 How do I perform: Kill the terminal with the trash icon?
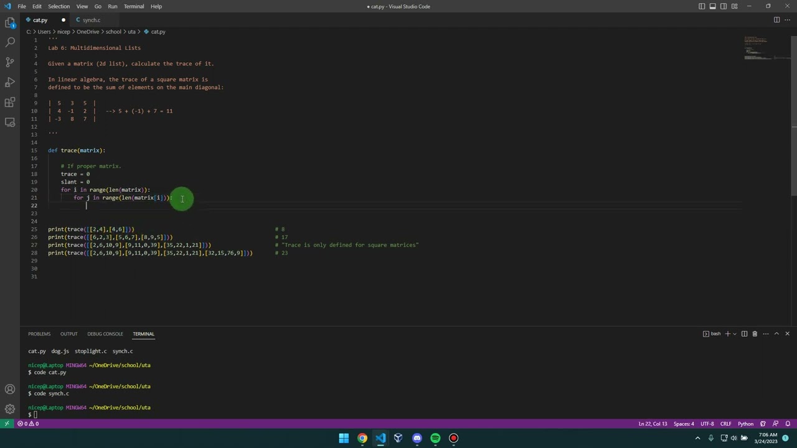[755, 334]
